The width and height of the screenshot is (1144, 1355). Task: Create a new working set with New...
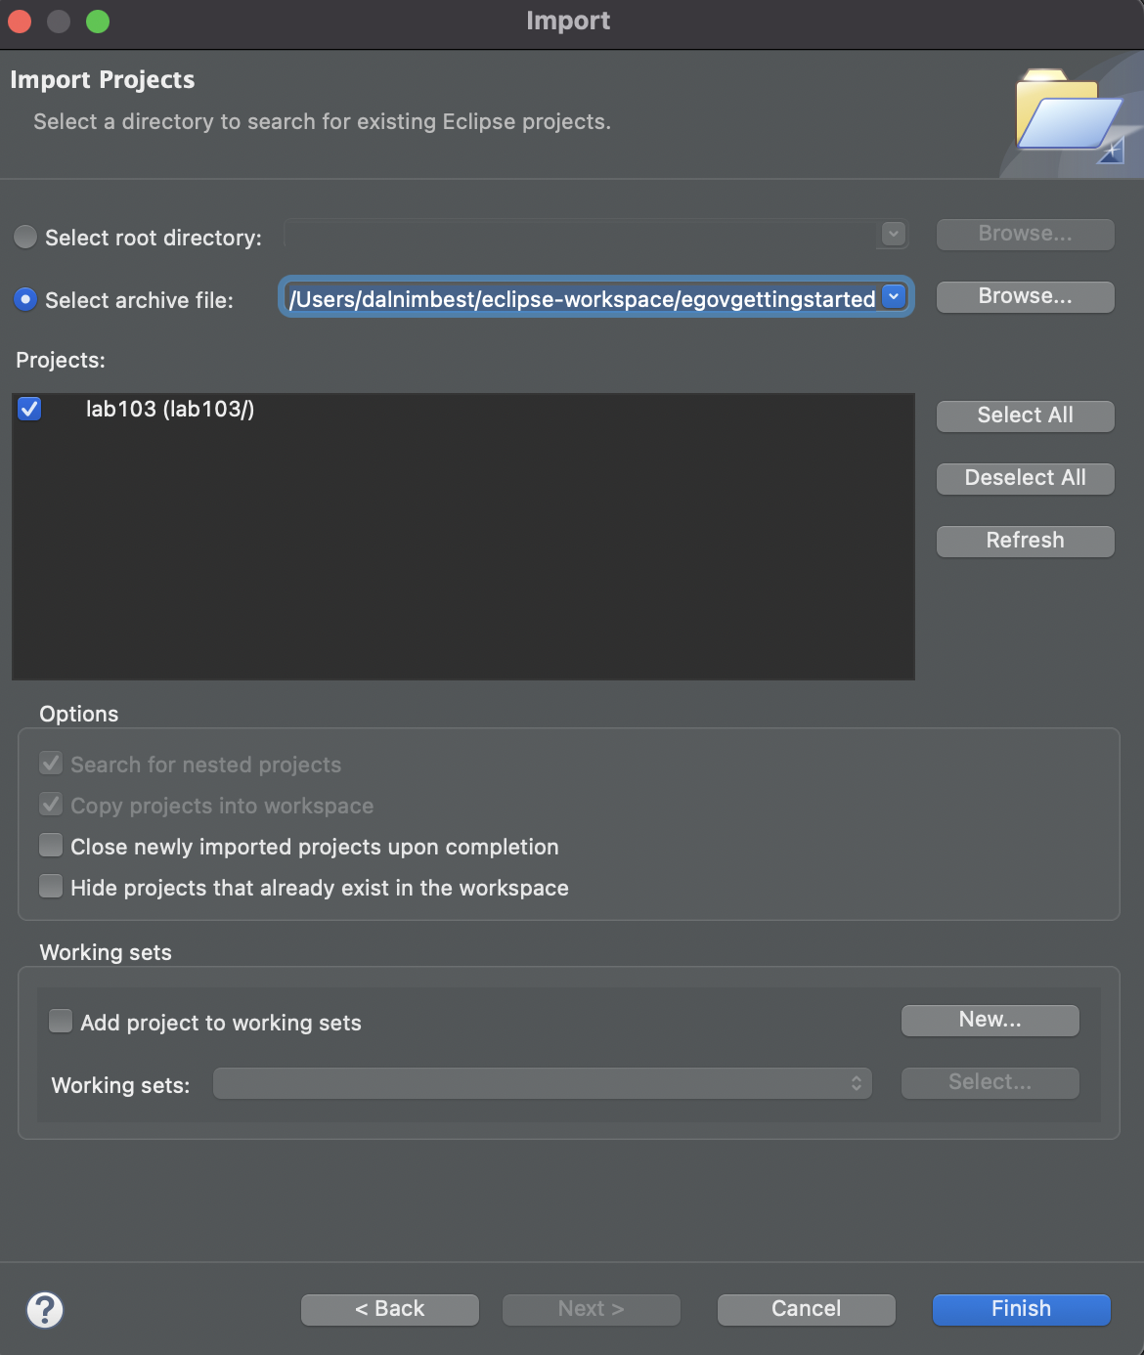pyautogui.click(x=990, y=1020)
